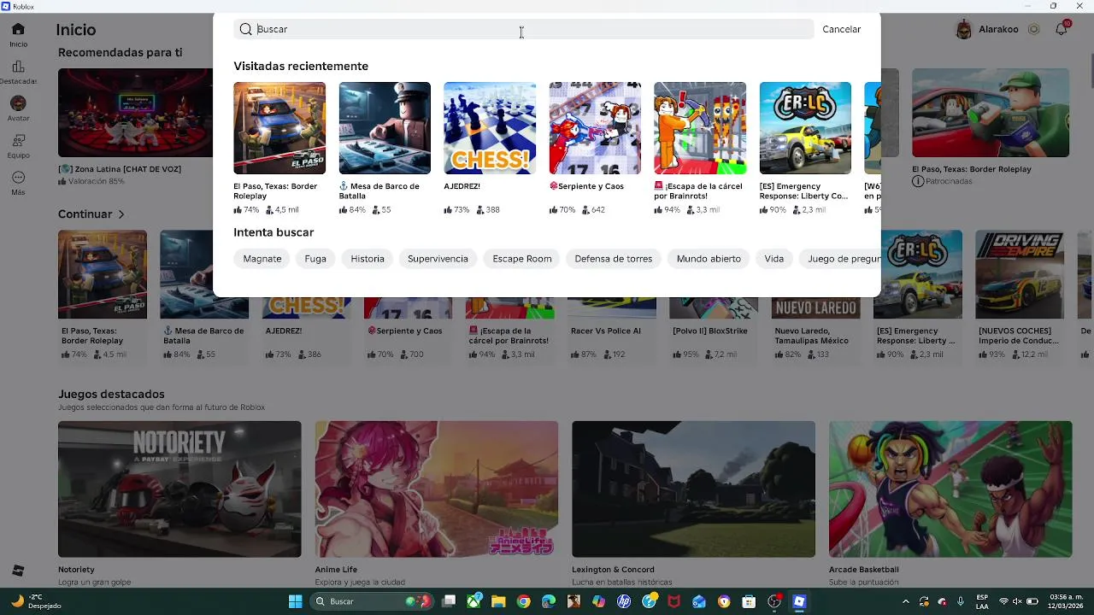Image resolution: width=1094 pixels, height=615 pixels.
Task: Select the Magnate search suggestion
Action: coord(262,259)
